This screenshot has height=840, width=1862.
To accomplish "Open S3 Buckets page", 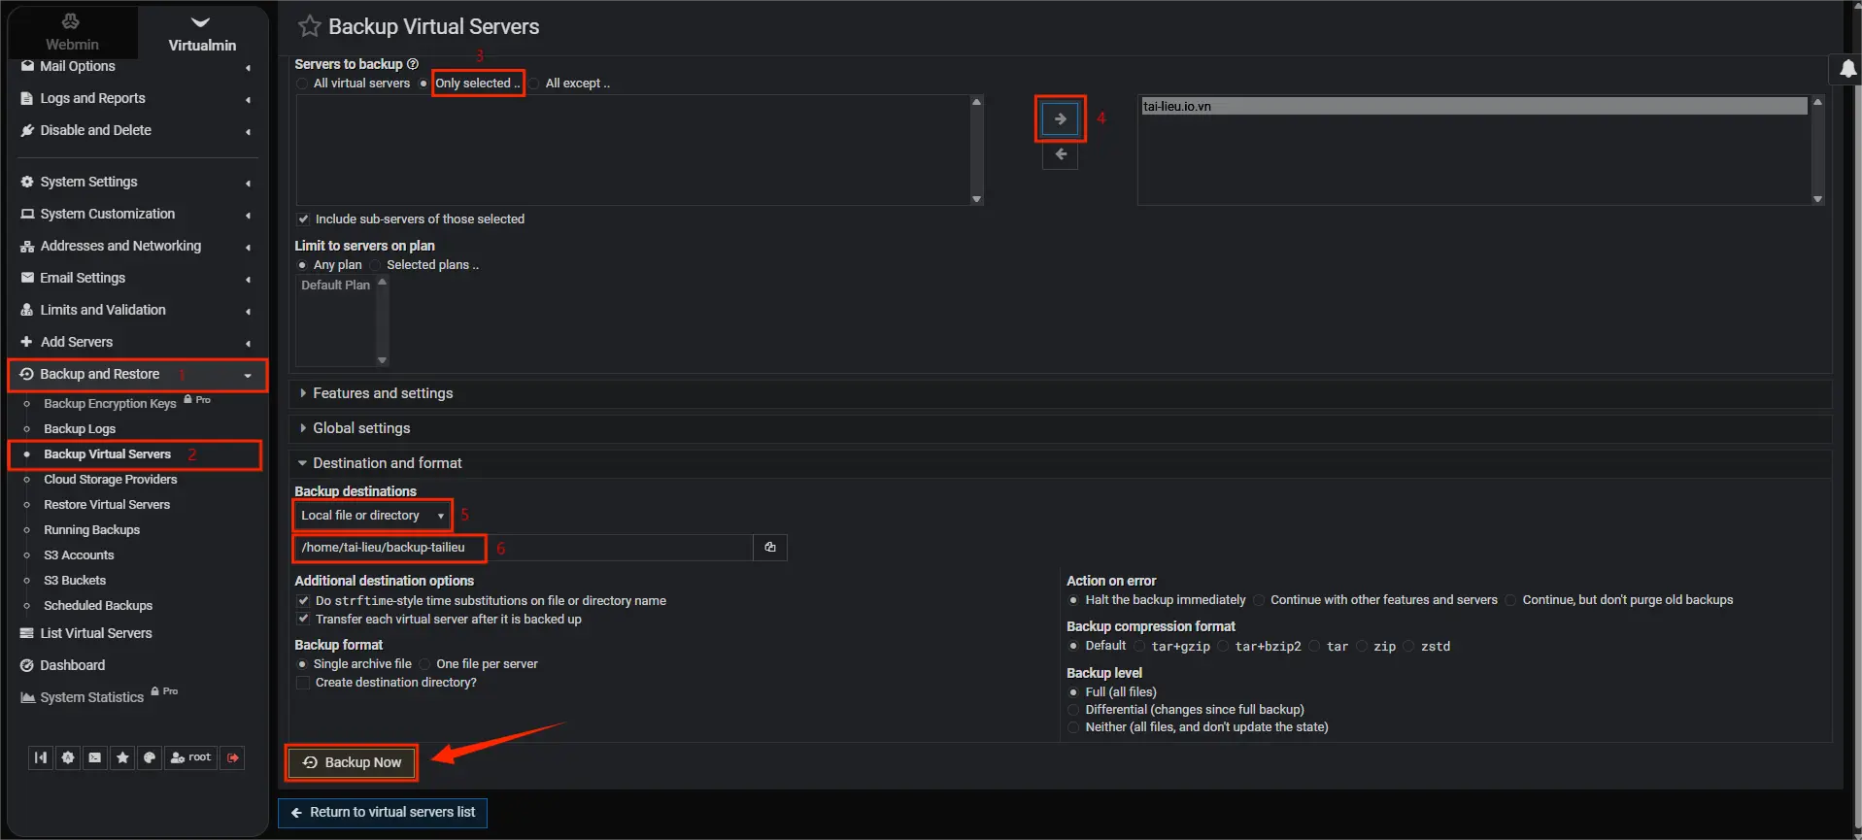I will [x=75, y=581].
